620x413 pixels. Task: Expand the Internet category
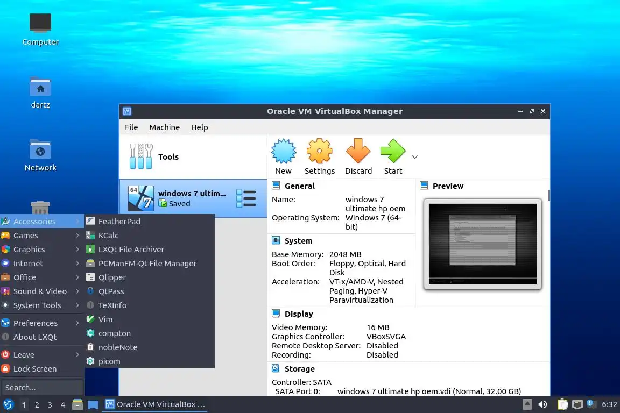pos(43,263)
